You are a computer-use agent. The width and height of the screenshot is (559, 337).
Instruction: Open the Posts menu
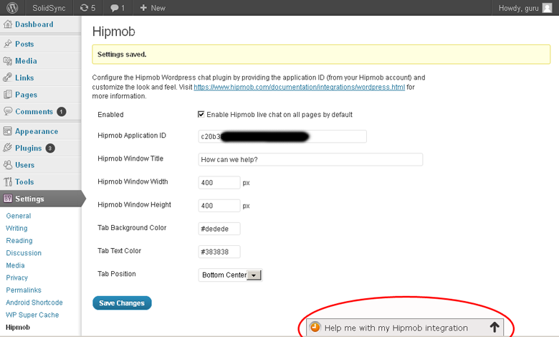[x=24, y=44]
